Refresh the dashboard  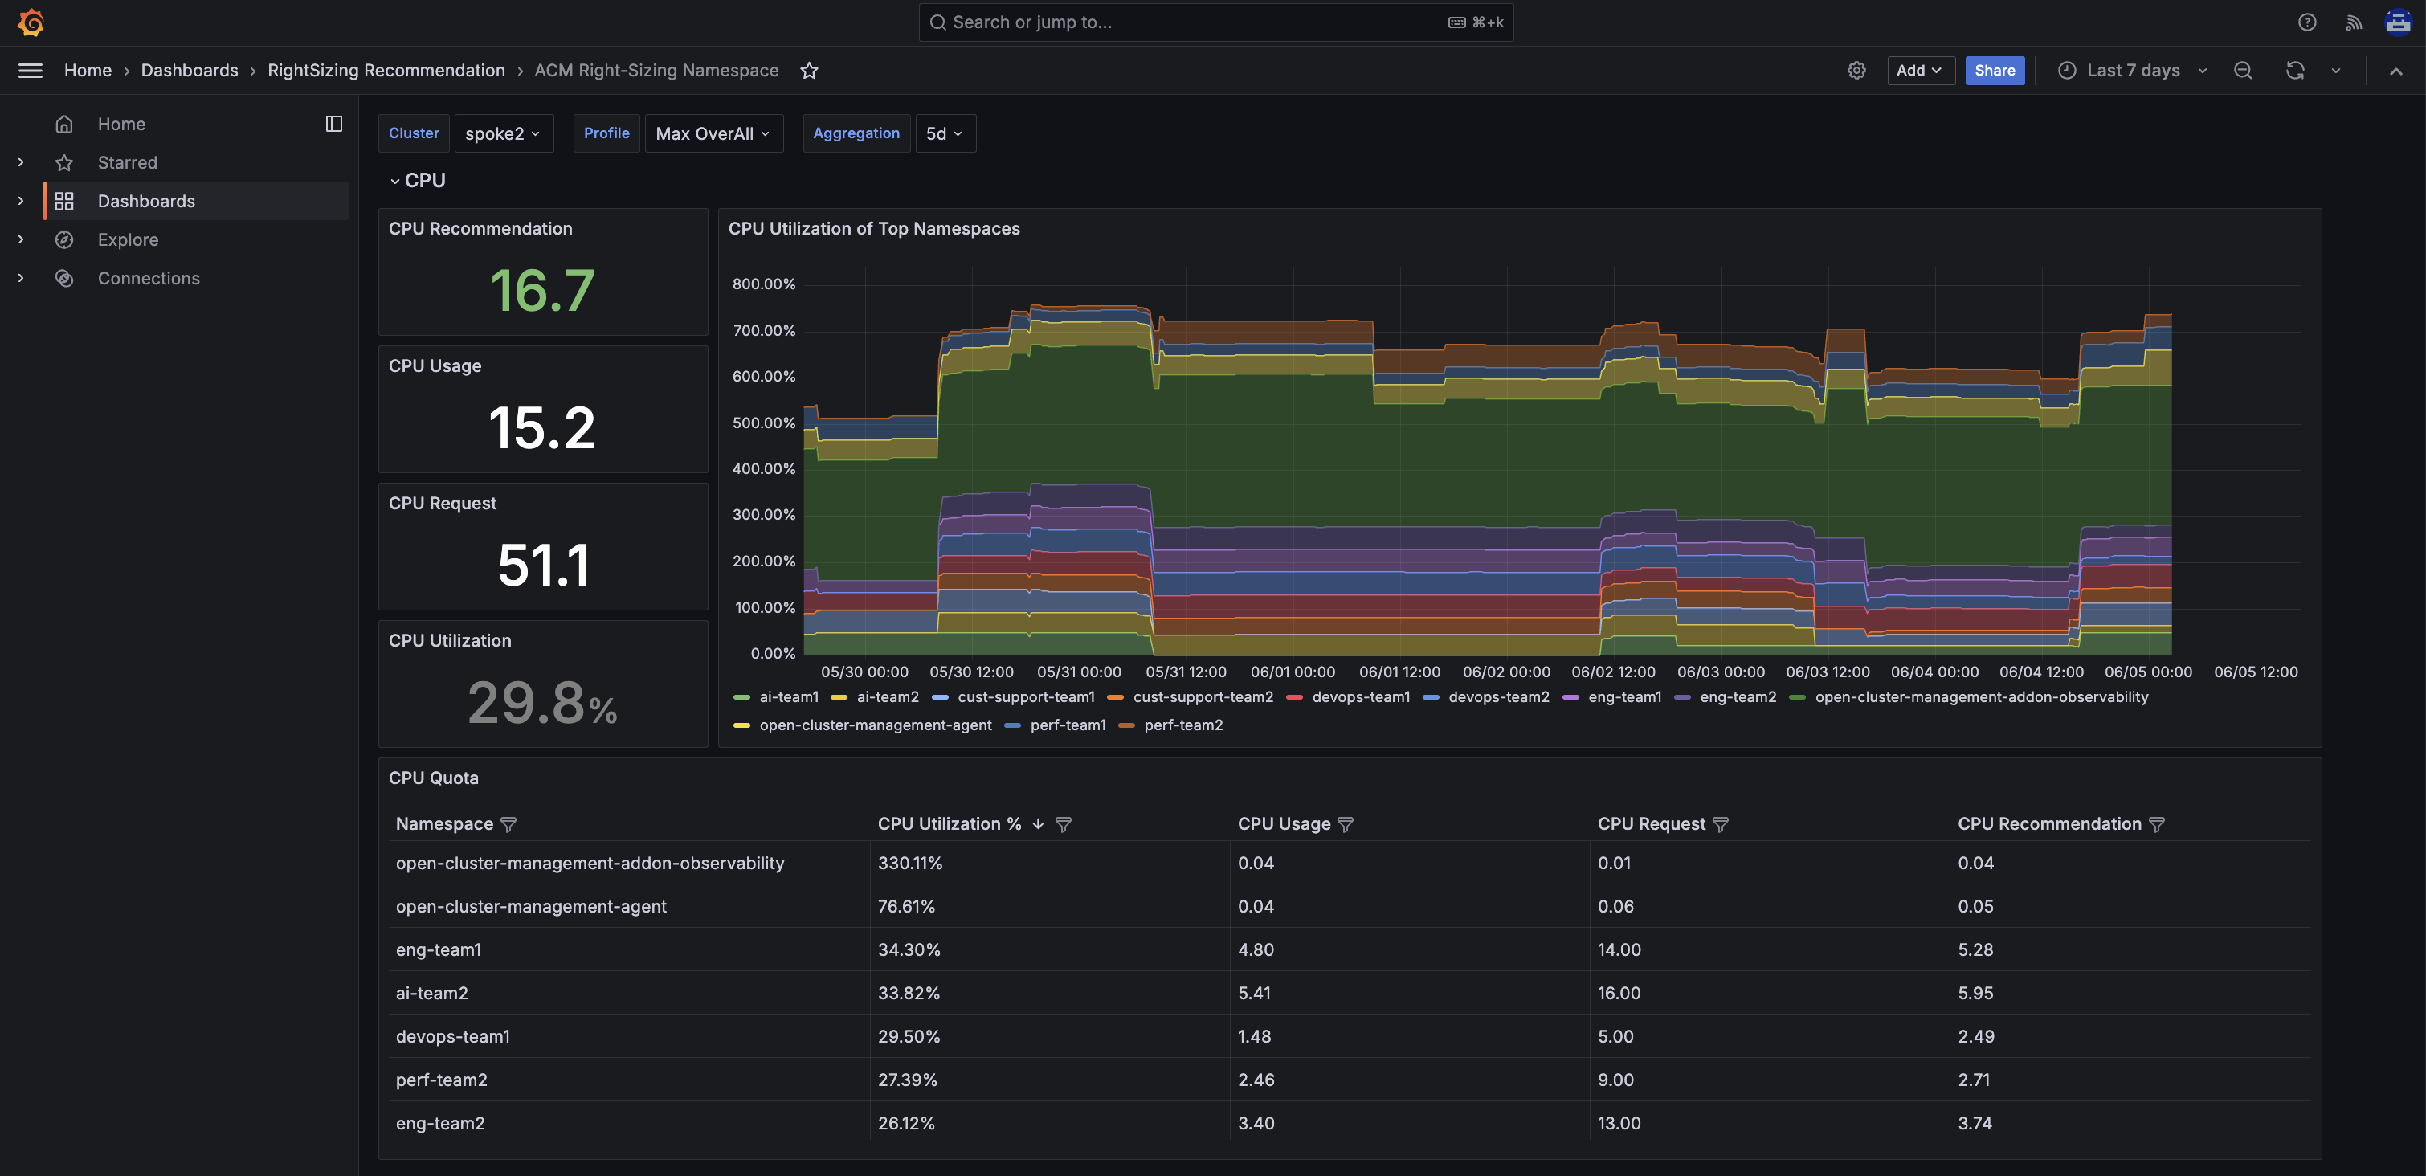tap(2294, 71)
